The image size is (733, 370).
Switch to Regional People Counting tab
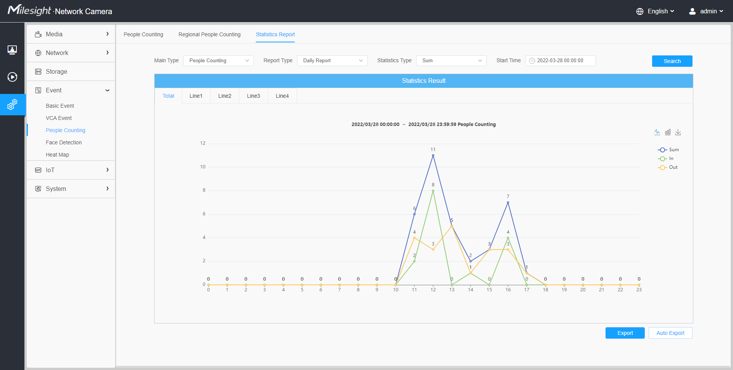click(209, 34)
